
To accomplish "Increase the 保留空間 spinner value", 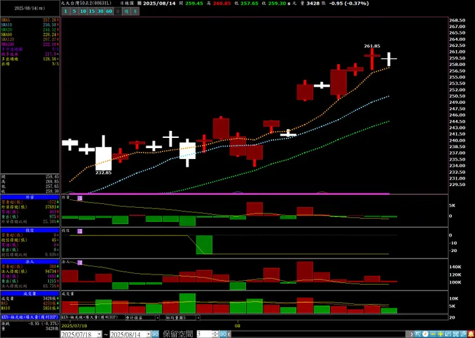I will coord(216,332).
